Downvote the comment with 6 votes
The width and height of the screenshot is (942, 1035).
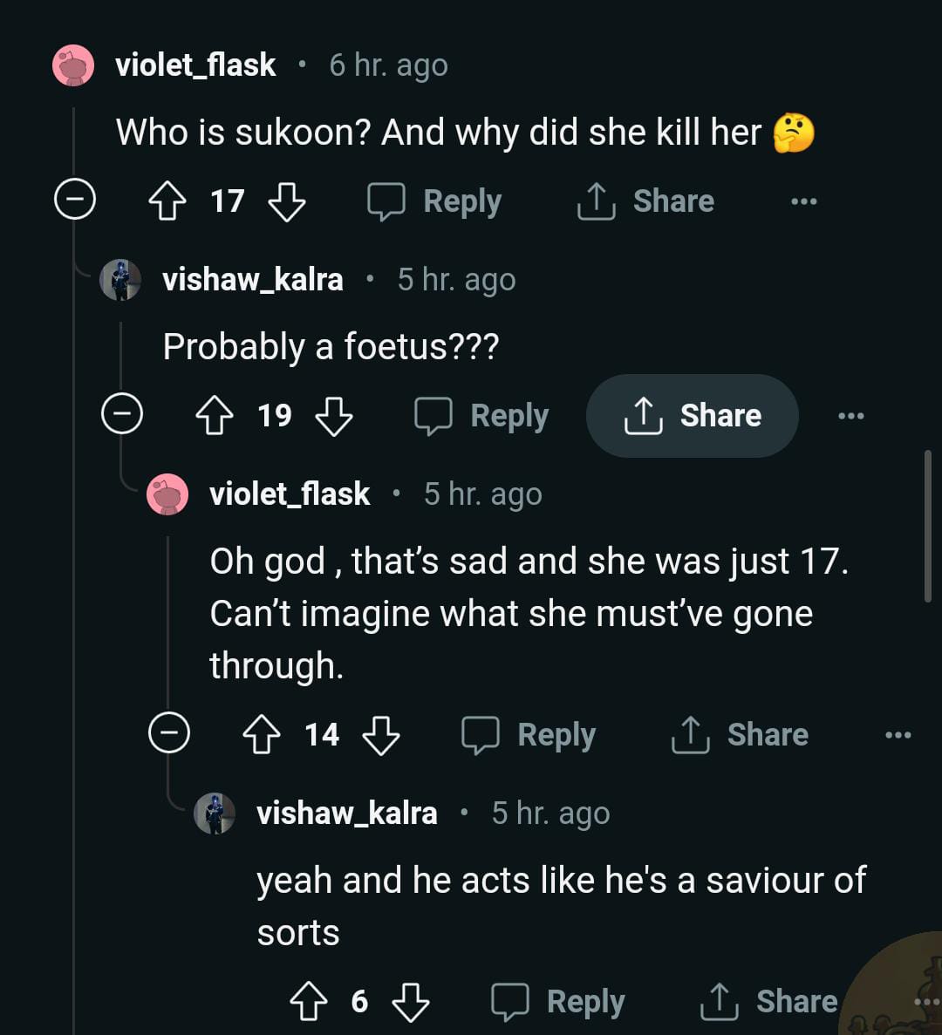coord(410,1002)
